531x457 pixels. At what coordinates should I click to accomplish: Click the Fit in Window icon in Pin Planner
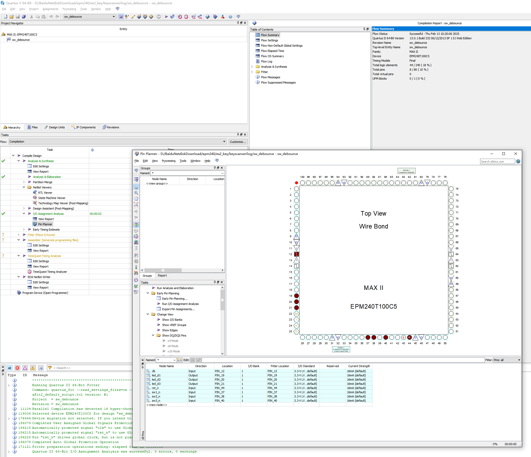(136, 205)
